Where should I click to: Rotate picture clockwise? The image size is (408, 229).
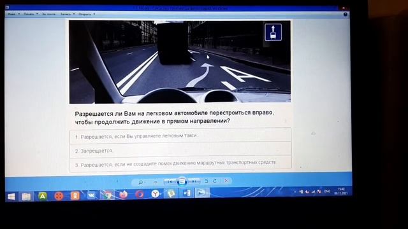tap(215, 181)
